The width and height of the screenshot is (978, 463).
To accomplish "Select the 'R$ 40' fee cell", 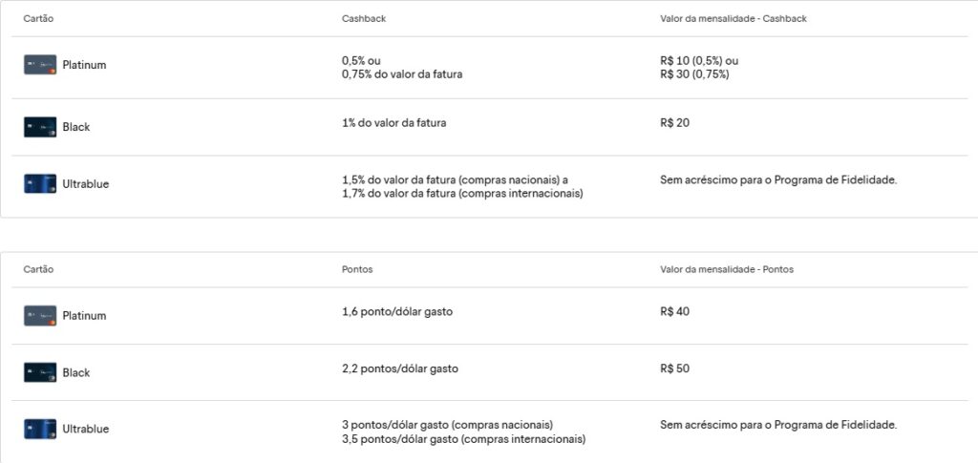I will pos(674,311).
